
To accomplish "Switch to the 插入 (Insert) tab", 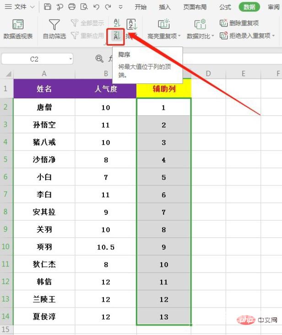I will click(165, 7).
